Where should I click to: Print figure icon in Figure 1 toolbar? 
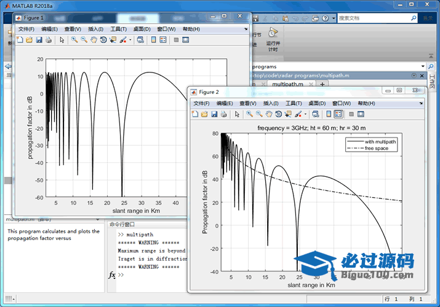(49, 40)
